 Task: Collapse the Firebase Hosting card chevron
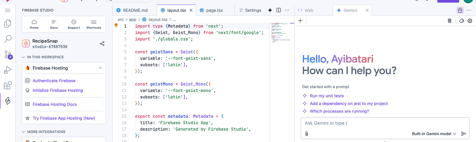(x=100, y=68)
